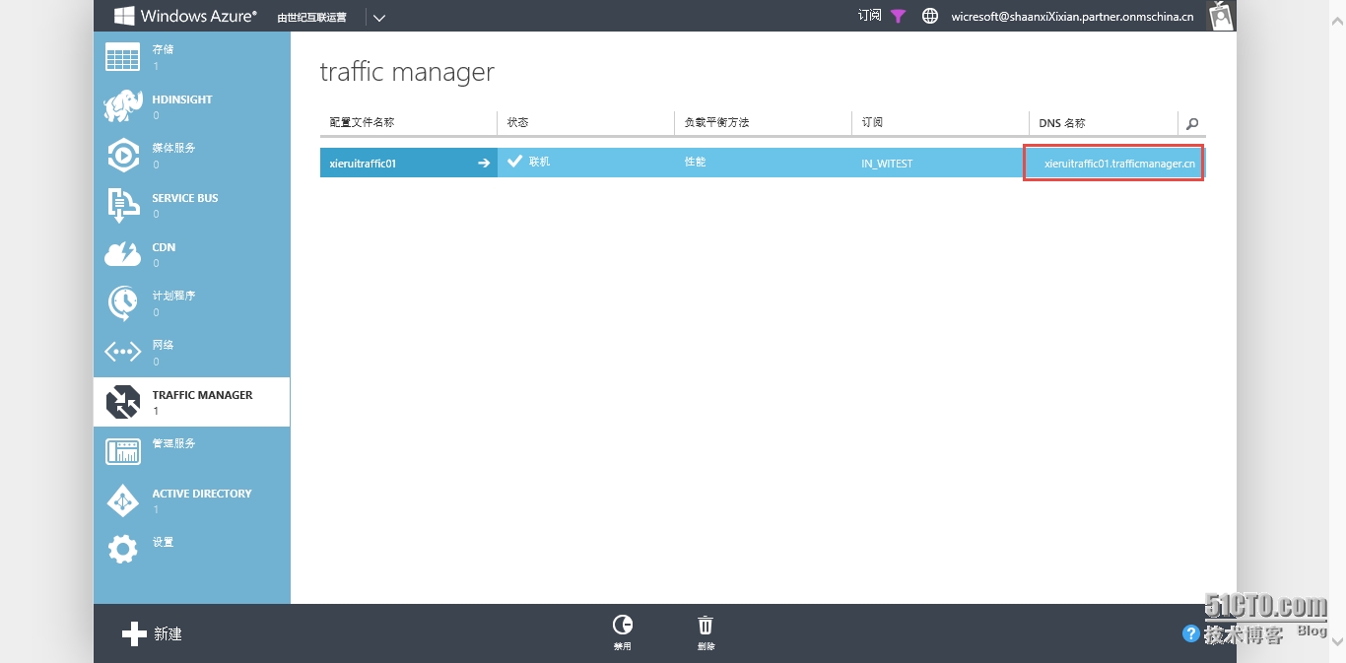1346x663 pixels.
Task: Click the ACTIVE DIRECTORY sidebar label
Action: [x=202, y=494]
